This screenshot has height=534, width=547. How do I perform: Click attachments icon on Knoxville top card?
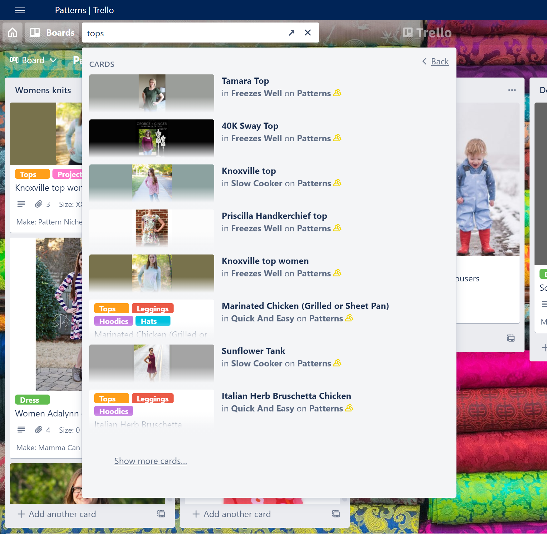[x=38, y=204]
